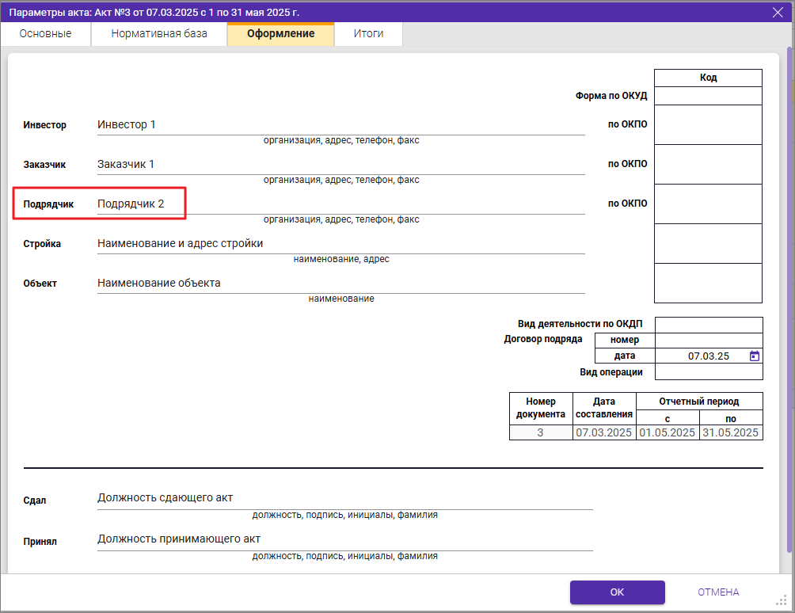The image size is (795, 613).
Task: Click the Вид операции code cell
Action: 709,372
